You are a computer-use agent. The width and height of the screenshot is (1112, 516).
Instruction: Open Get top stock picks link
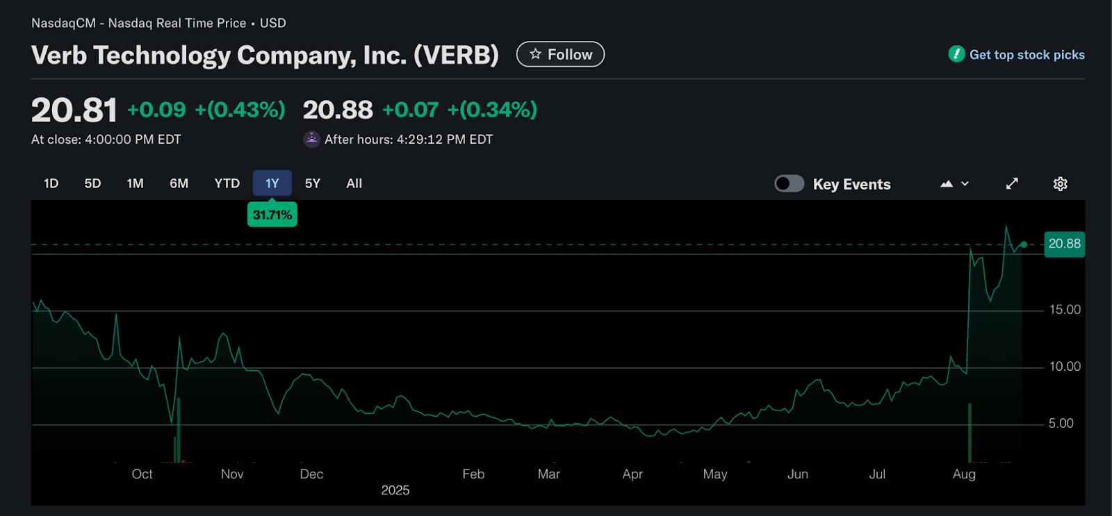pyautogui.click(x=1027, y=55)
